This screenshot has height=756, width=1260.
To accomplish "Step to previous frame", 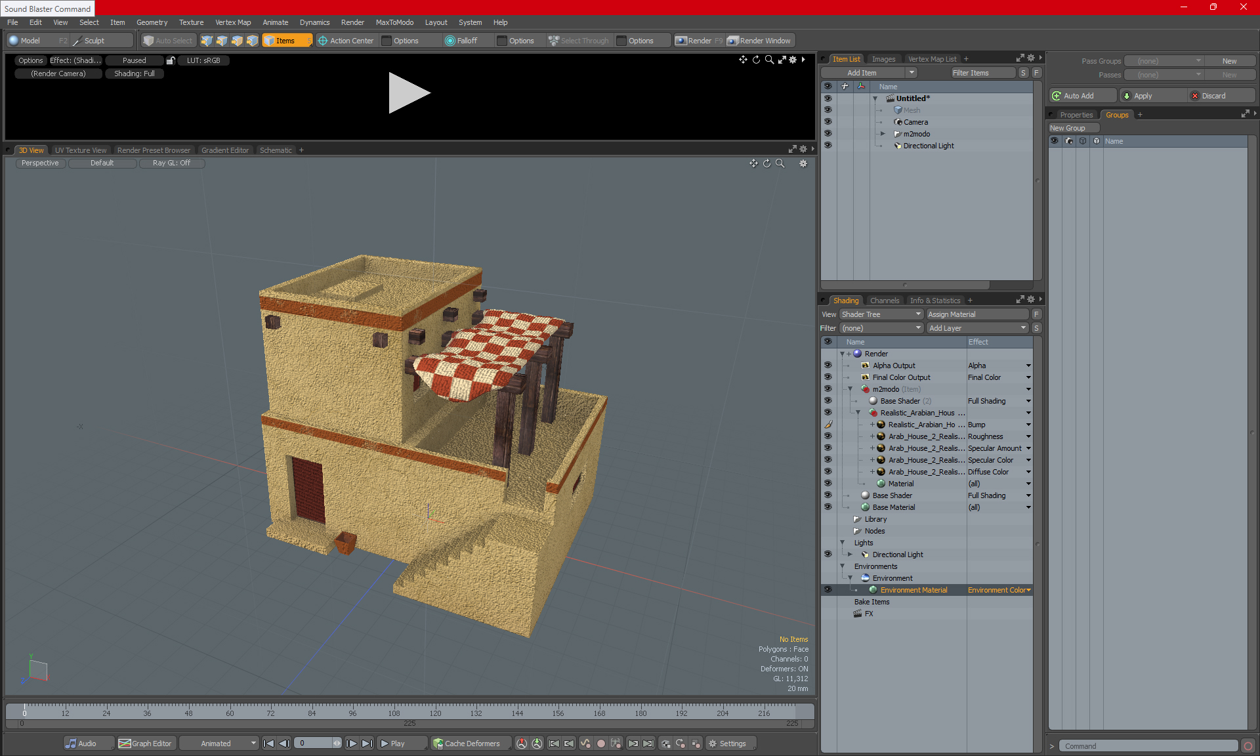I will click(x=284, y=744).
